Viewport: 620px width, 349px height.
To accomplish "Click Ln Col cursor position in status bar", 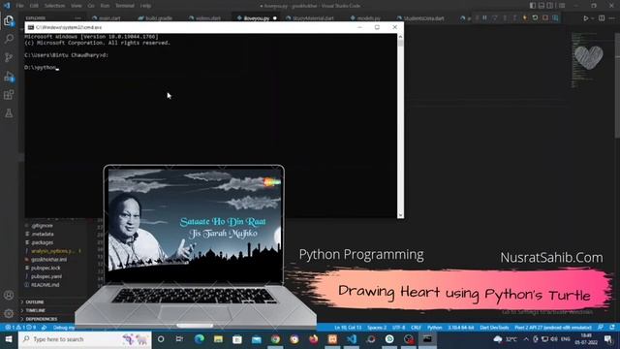I will [x=348, y=328].
